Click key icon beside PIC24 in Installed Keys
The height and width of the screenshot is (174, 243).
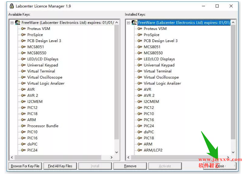140,126
